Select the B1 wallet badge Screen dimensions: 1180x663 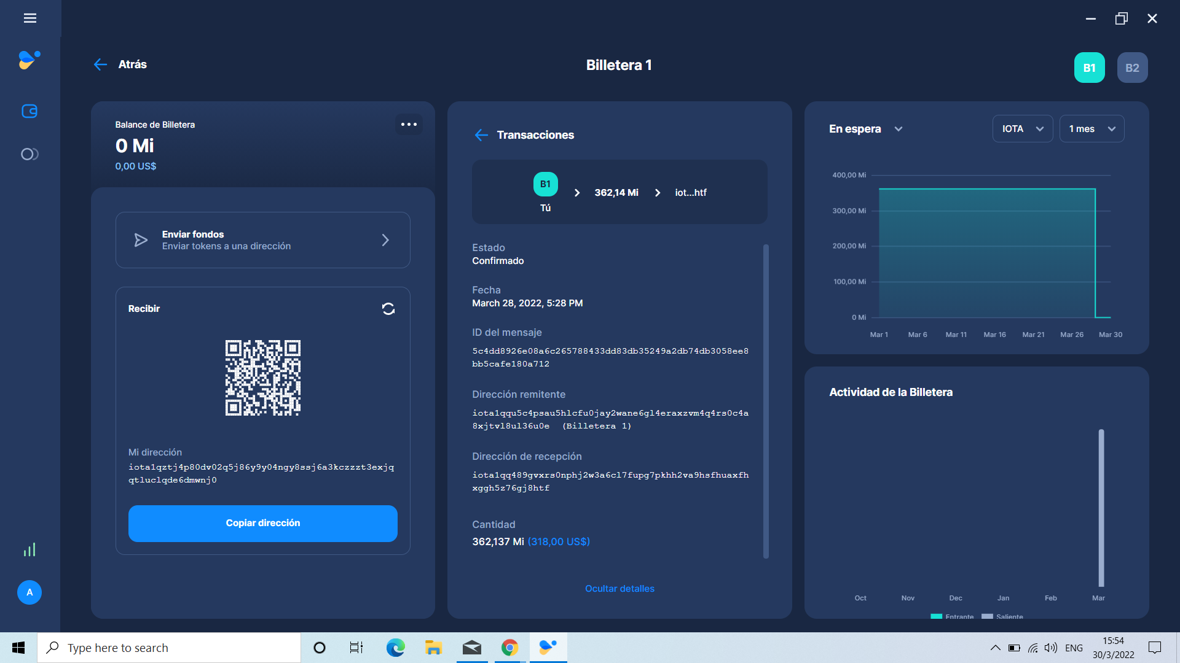(x=1089, y=68)
